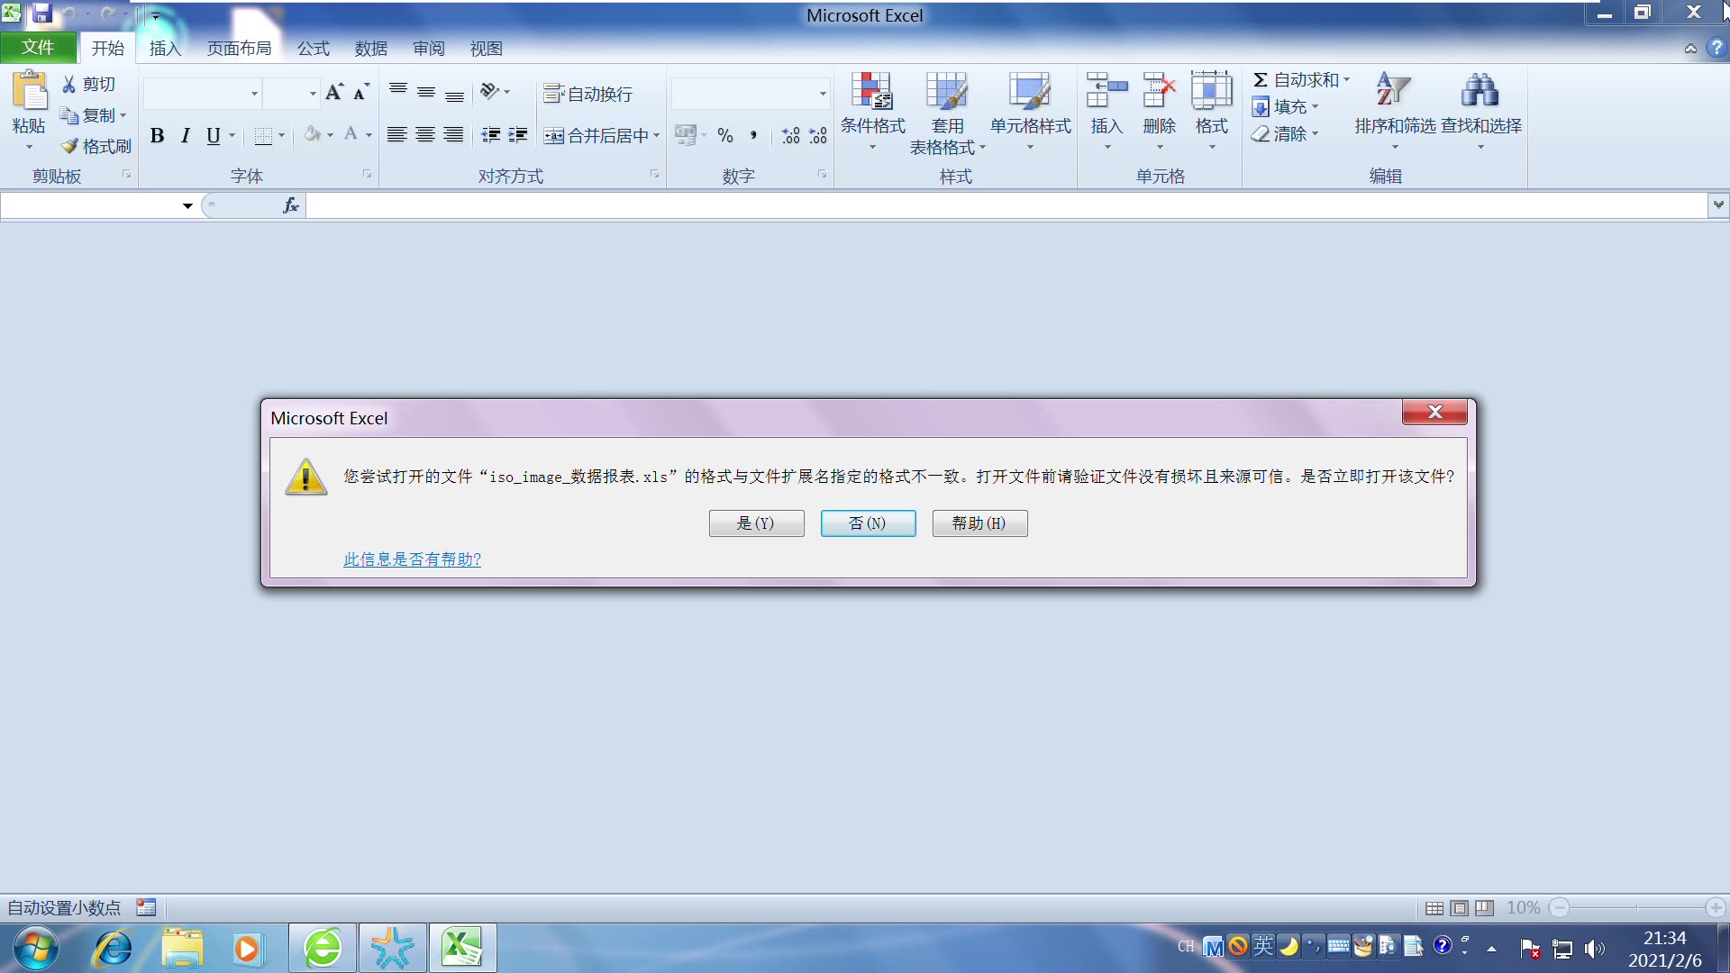This screenshot has height=973, width=1730.
Task: Close the Microsoft Excel warning dialog
Action: [1434, 412]
